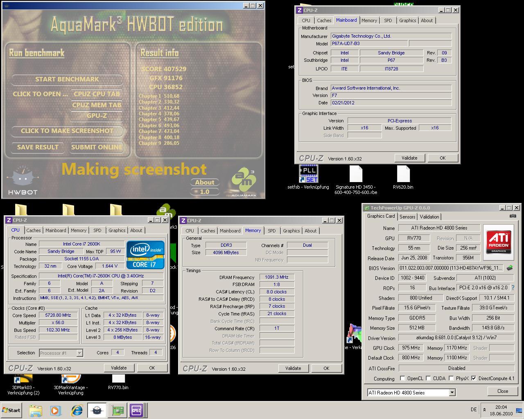
Task: Select the RV620.bin desktop file
Action: (403, 178)
